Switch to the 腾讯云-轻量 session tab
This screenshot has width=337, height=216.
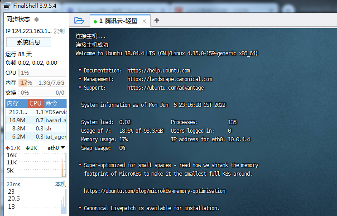(120, 21)
